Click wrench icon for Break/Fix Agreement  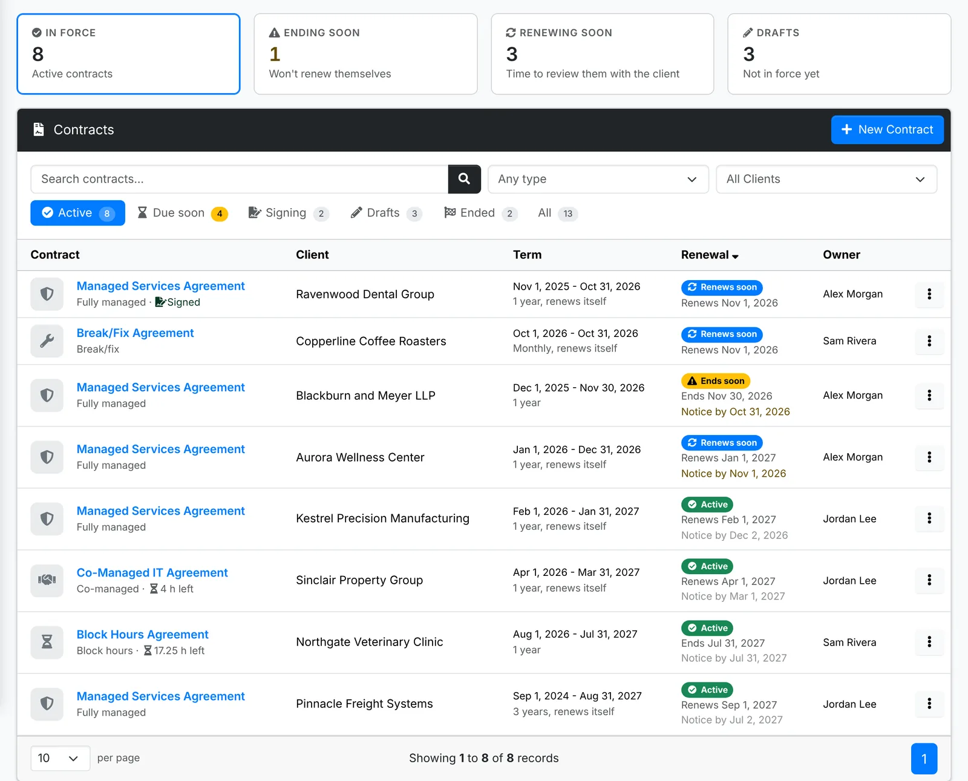(47, 341)
